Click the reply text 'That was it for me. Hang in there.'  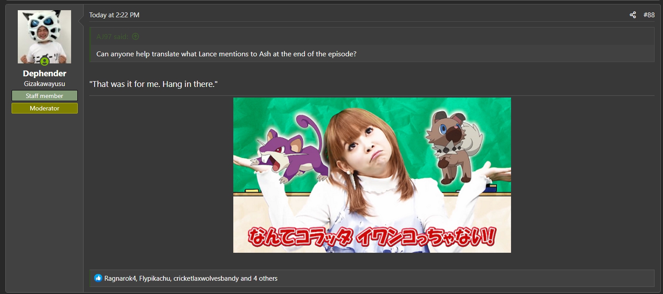click(x=153, y=84)
